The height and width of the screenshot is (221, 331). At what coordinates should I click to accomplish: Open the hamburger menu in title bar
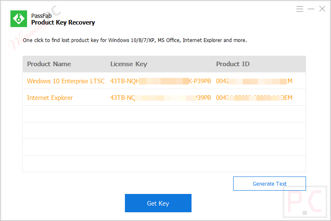[300, 9]
